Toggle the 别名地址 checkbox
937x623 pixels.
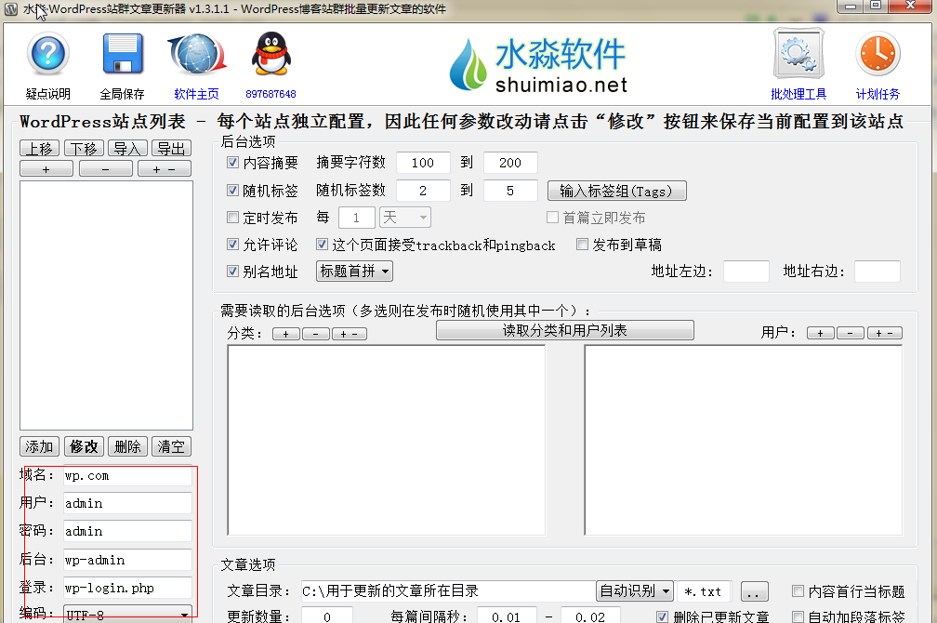point(233,271)
